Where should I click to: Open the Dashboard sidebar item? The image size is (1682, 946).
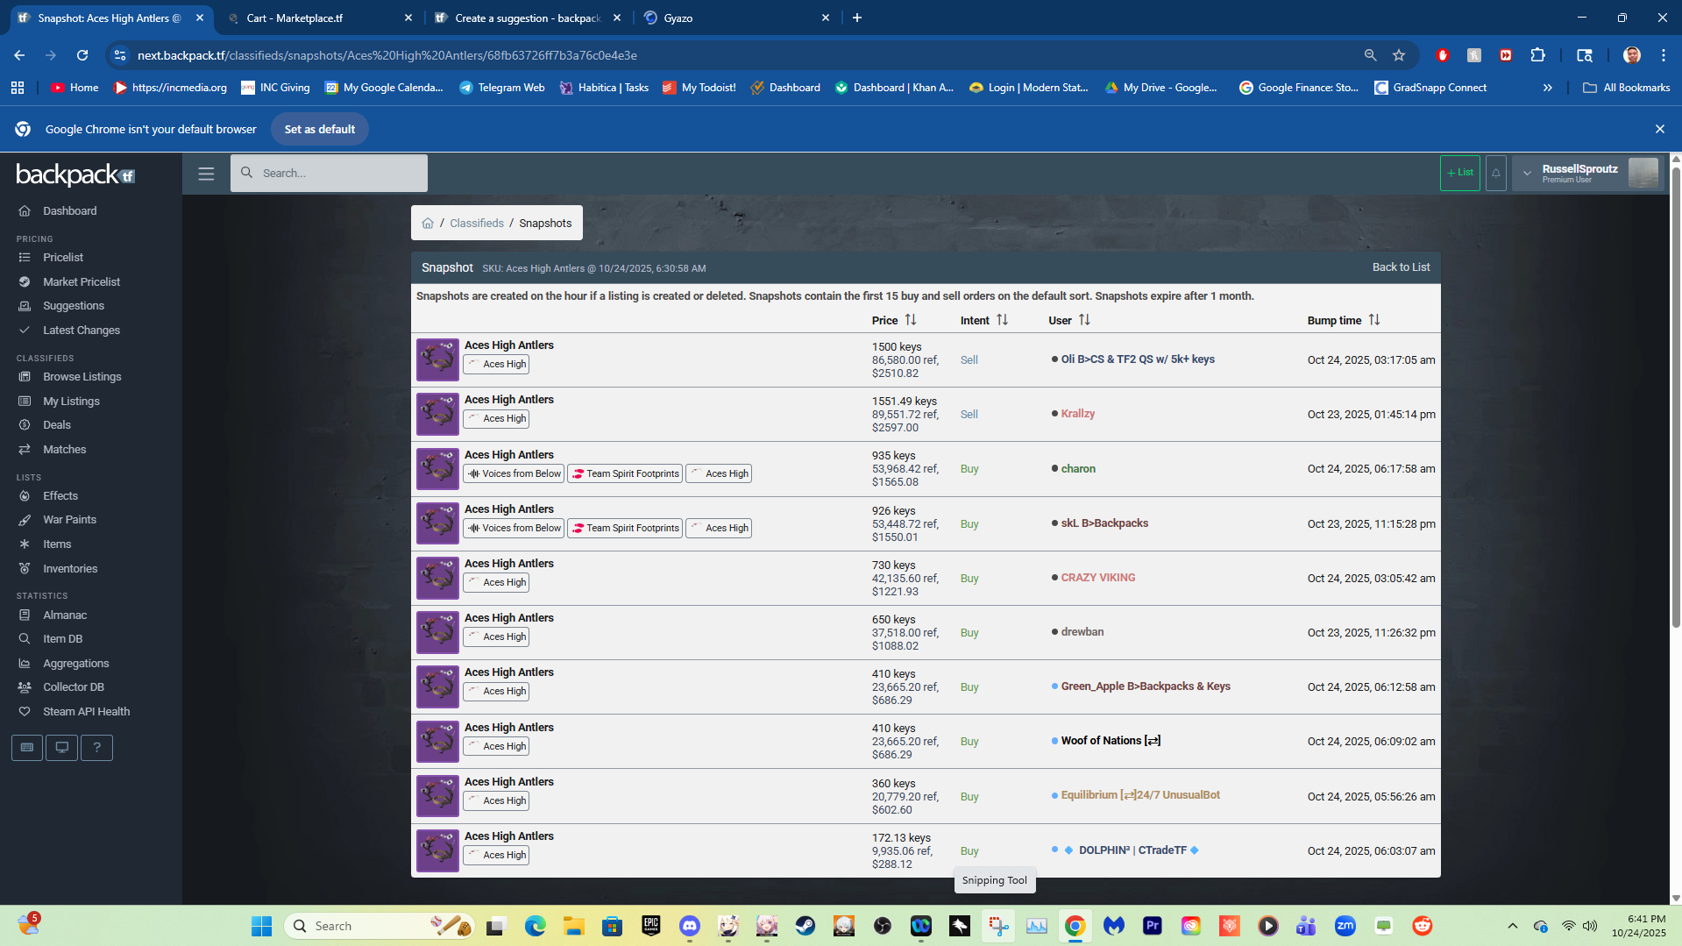[70, 211]
